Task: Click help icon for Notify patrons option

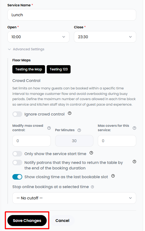Action: [134, 162]
